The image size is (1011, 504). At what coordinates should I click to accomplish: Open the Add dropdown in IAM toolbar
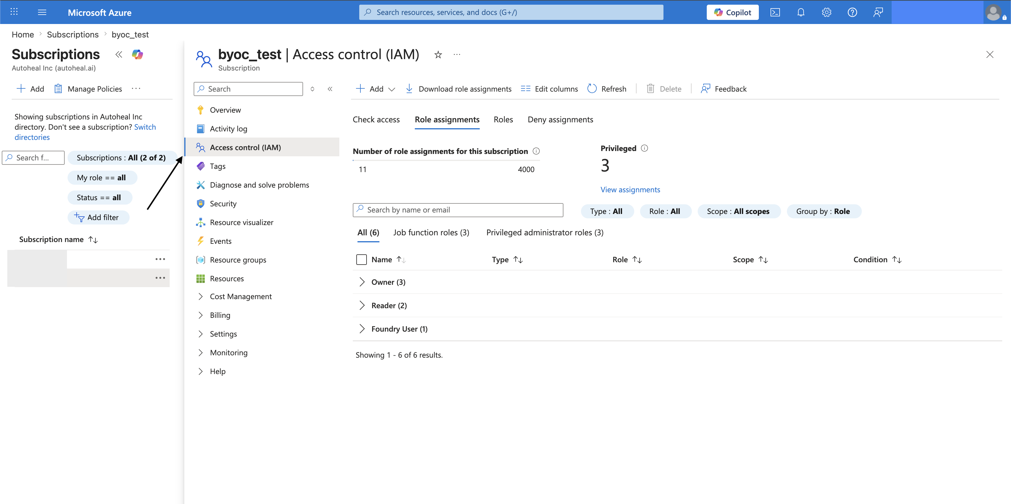[x=375, y=89]
